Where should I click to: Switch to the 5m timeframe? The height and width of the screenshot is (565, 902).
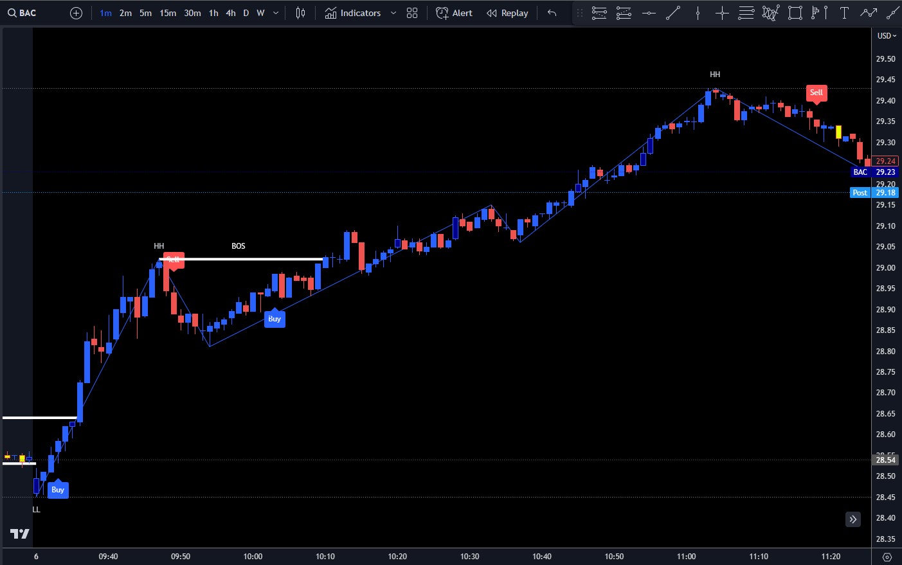145,13
